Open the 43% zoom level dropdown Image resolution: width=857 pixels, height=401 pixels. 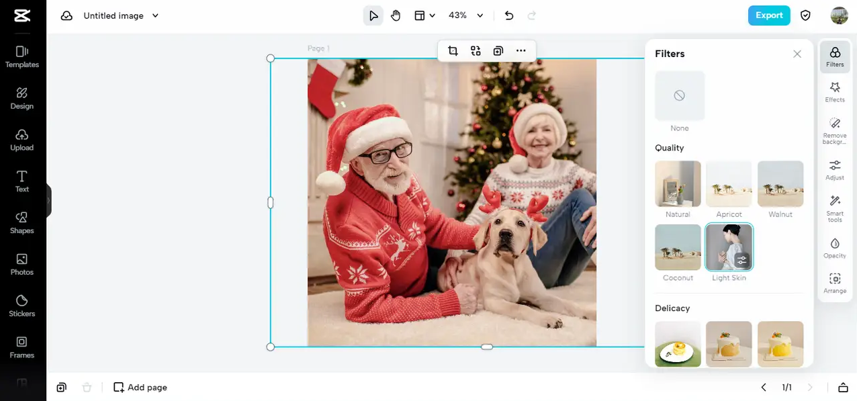point(465,15)
